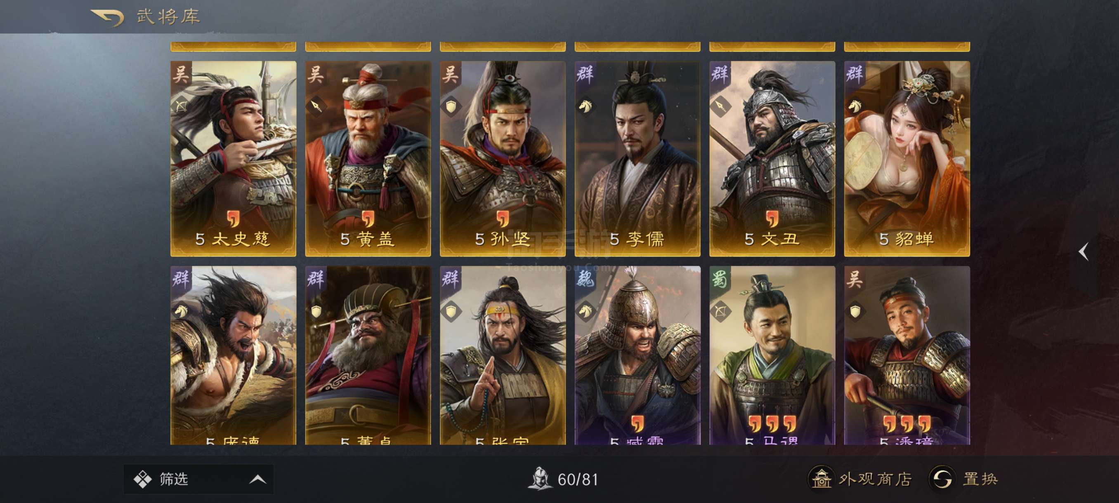This screenshot has width=1119, height=503.
Task: Click the shield icon on 孙坚 card
Action: 451,106
